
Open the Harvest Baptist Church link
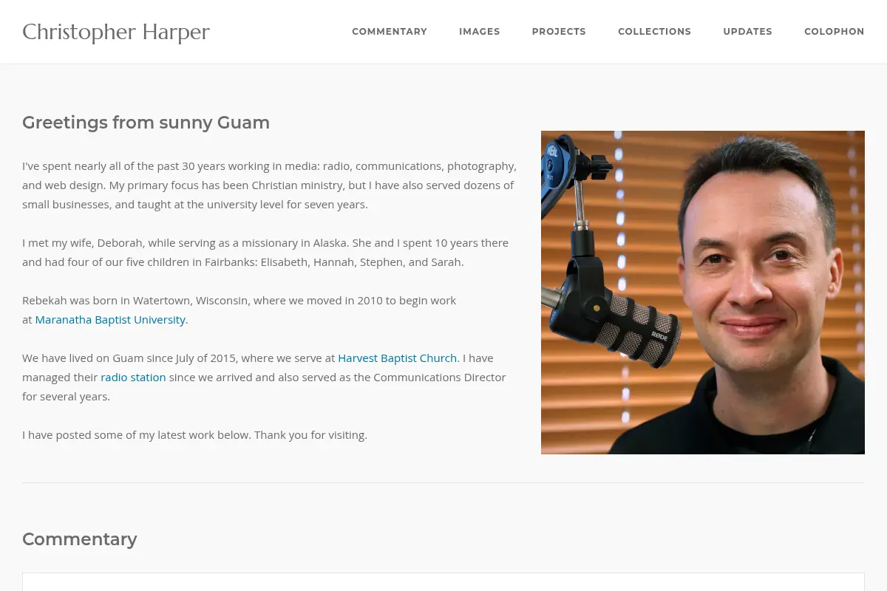click(398, 358)
